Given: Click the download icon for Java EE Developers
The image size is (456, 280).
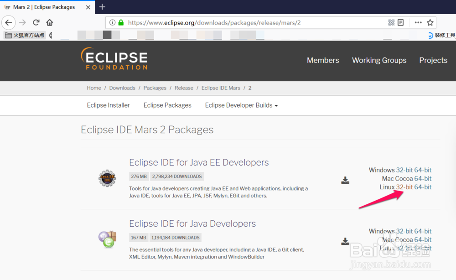Looking at the screenshot, I should [345, 180].
